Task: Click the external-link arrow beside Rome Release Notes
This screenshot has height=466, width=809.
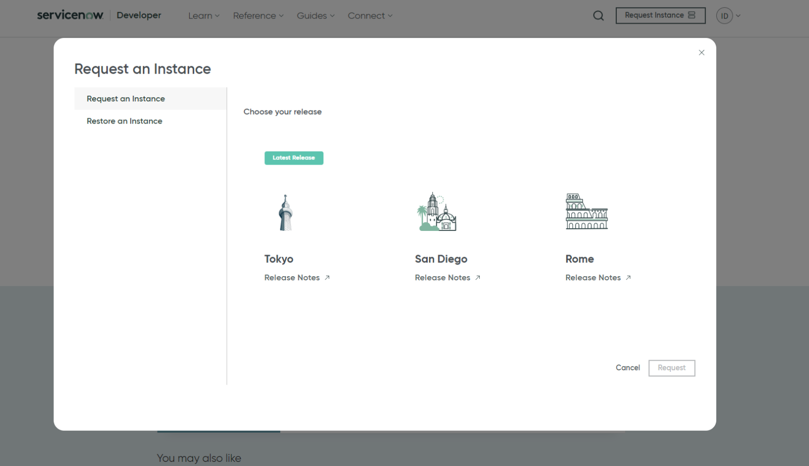Action: click(x=628, y=277)
